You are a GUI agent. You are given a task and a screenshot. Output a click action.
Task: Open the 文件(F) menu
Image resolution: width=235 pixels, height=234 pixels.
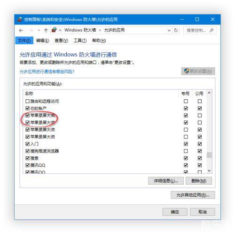(24, 40)
